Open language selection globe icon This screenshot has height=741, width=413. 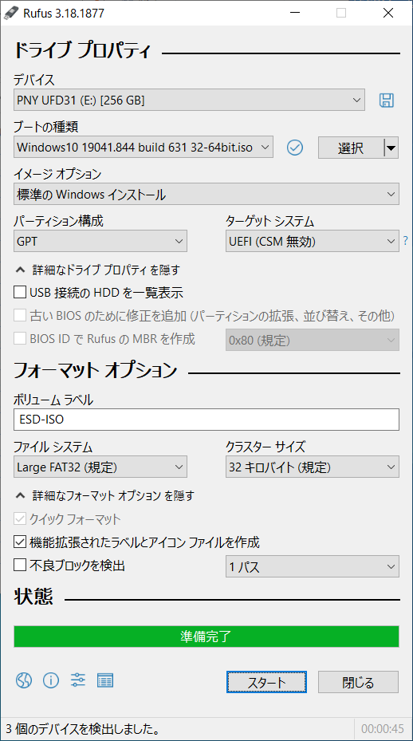[x=24, y=680]
